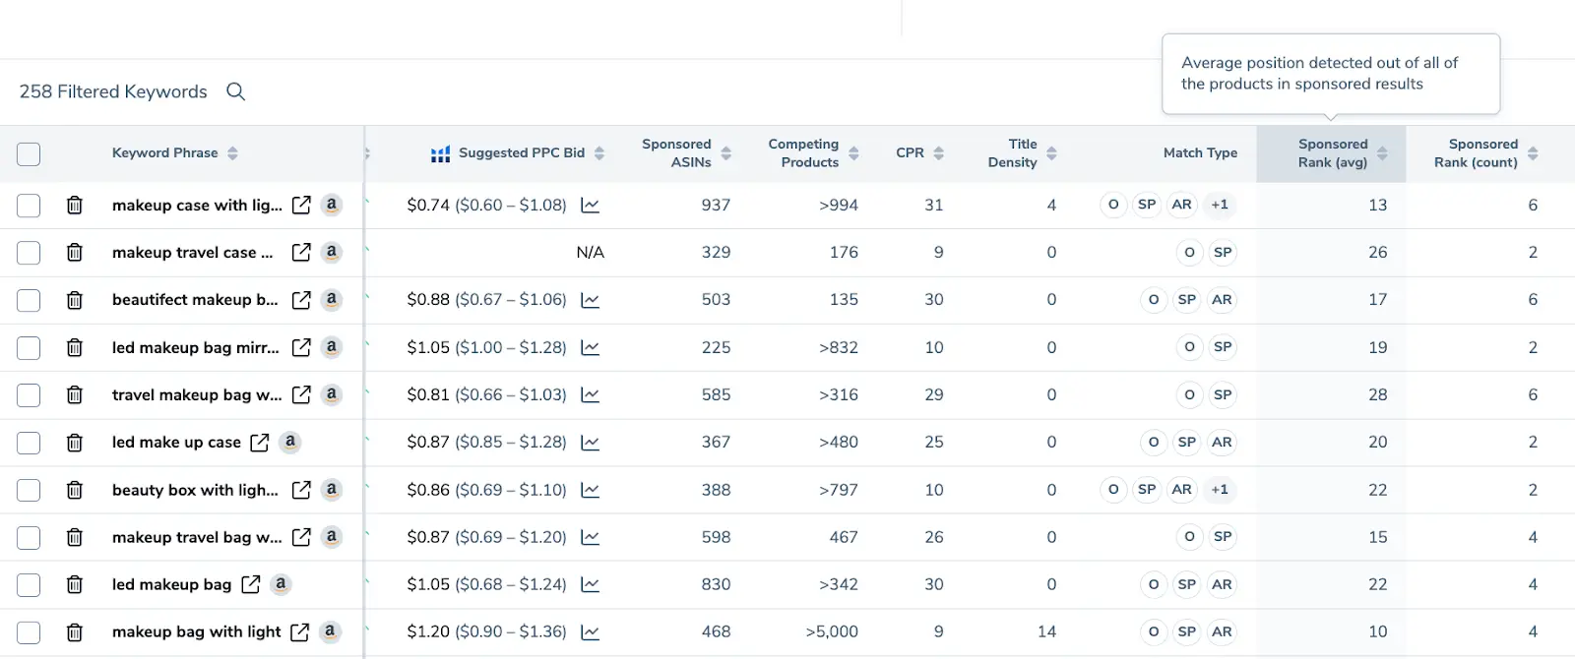Delete the 'makeup travel case' keyword row

click(x=74, y=253)
